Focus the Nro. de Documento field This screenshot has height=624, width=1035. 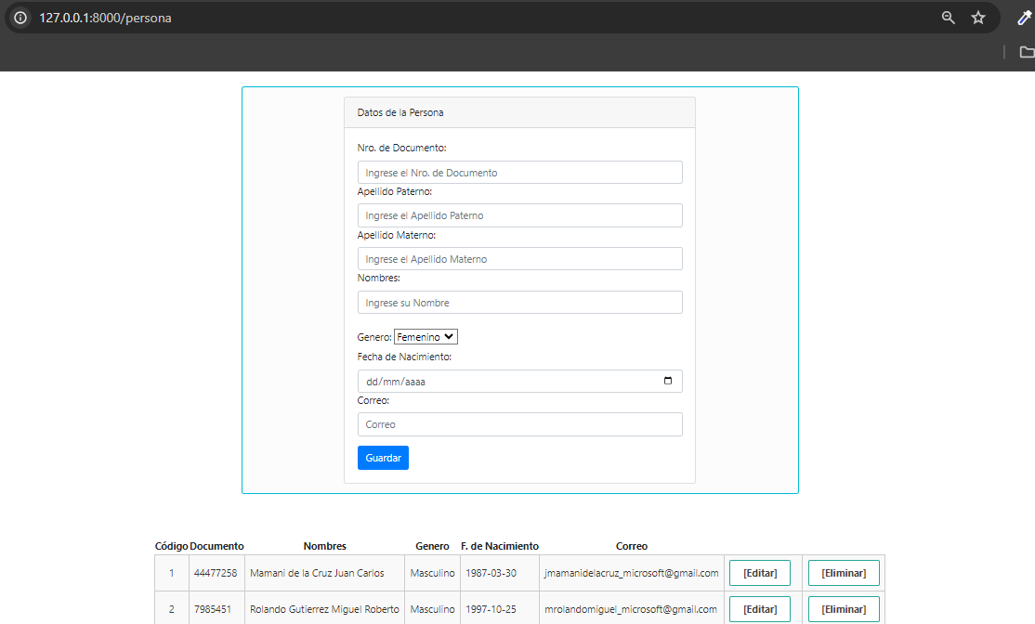click(x=519, y=173)
